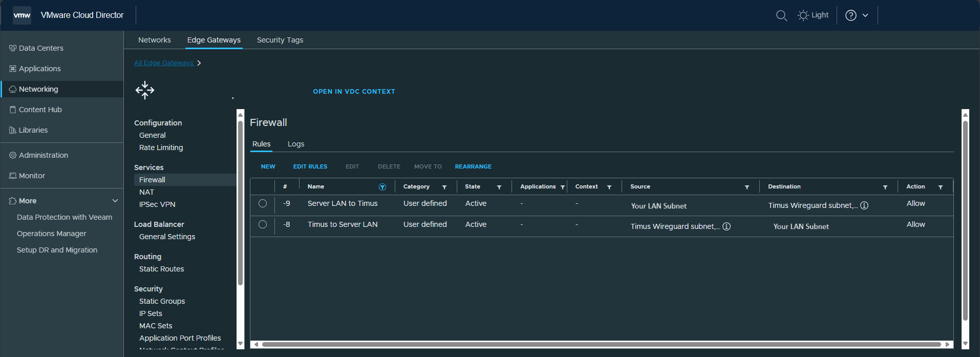Click the Name column header
This screenshot has height=357, width=980.
coord(316,186)
